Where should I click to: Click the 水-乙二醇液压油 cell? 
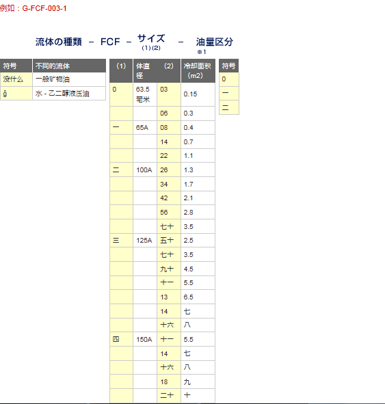tap(69, 93)
